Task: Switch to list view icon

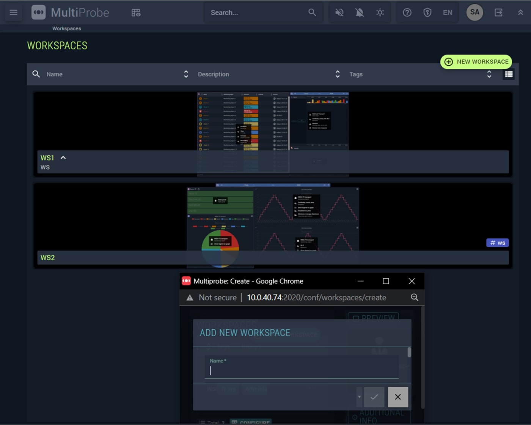Action: (x=509, y=74)
